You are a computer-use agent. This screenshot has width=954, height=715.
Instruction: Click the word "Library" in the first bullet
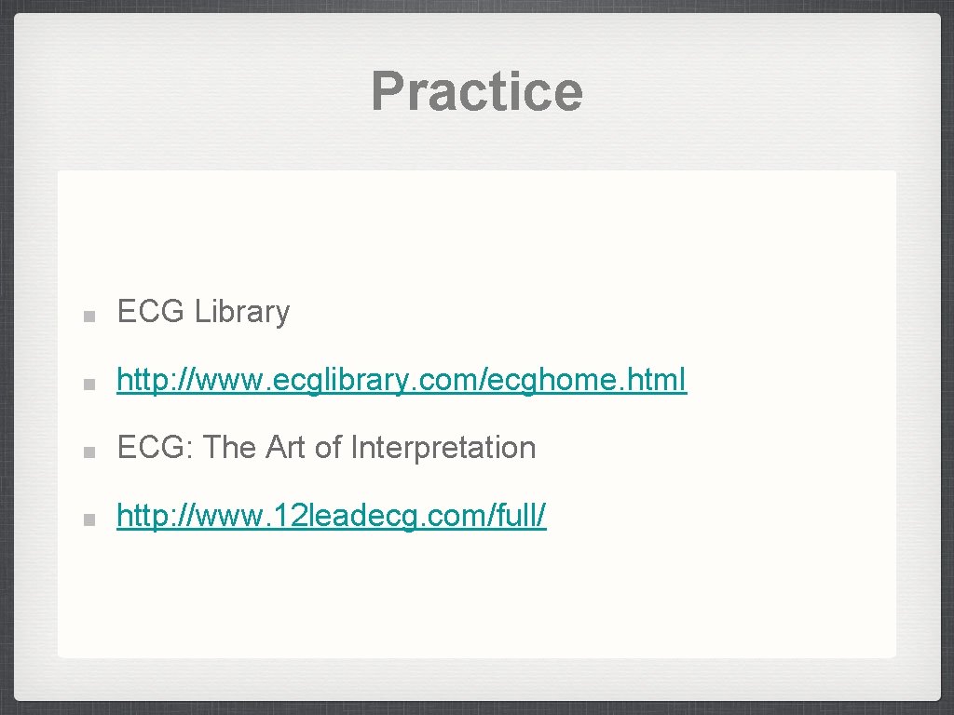pos(242,312)
